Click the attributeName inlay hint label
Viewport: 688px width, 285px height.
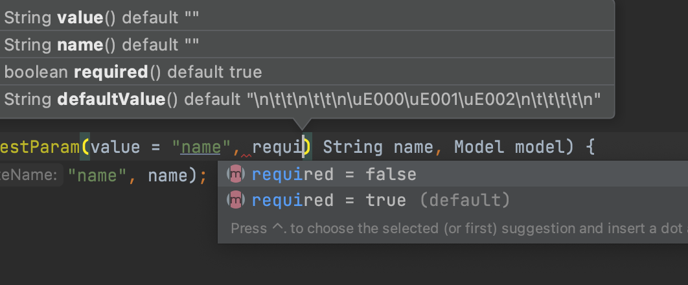[x=29, y=176]
